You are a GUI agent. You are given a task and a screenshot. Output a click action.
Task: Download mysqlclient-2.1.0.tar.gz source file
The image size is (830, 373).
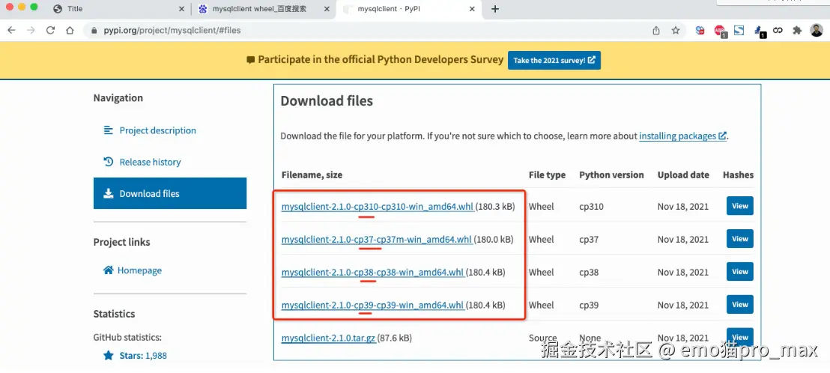[328, 338]
